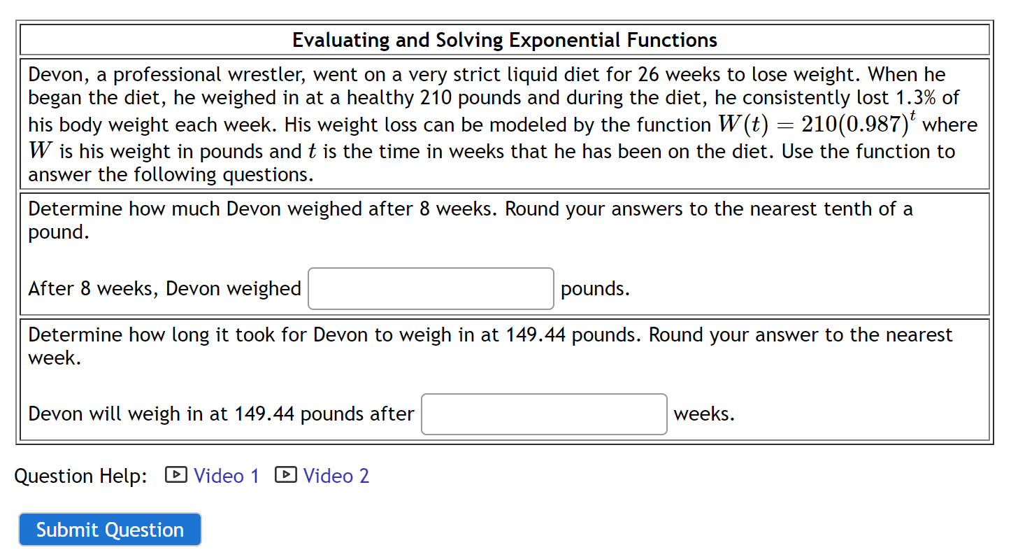Image resolution: width=1011 pixels, height=557 pixels.
Task: Select the video player icon before the Video 2 link
Action: pyautogui.click(x=285, y=475)
